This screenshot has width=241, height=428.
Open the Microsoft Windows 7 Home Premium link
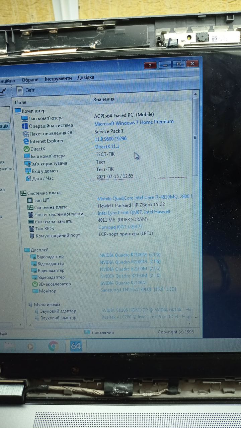[134, 123]
